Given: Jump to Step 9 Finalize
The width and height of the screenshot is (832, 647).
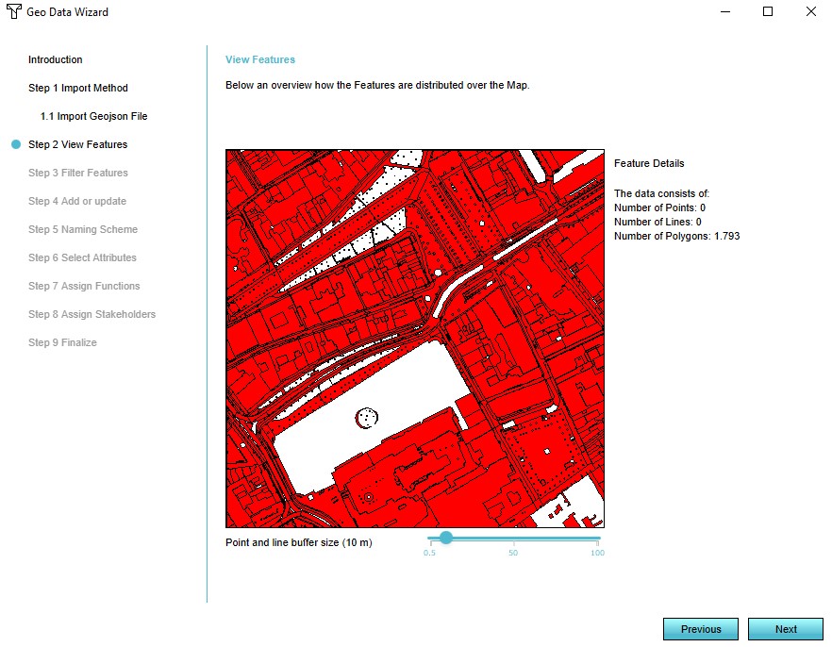Looking at the screenshot, I should pyautogui.click(x=62, y=342).
